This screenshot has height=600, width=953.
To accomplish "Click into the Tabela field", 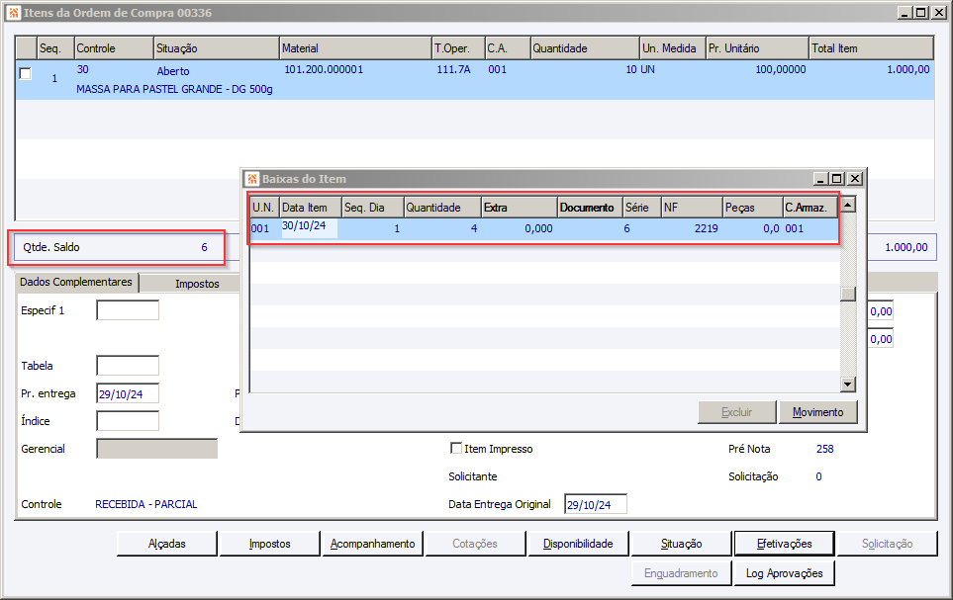I will click(x=128, y=366).
